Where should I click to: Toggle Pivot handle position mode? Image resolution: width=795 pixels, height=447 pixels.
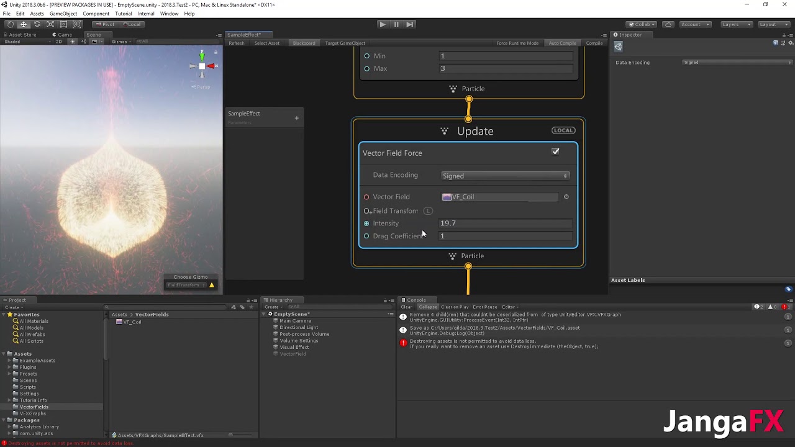106,24
